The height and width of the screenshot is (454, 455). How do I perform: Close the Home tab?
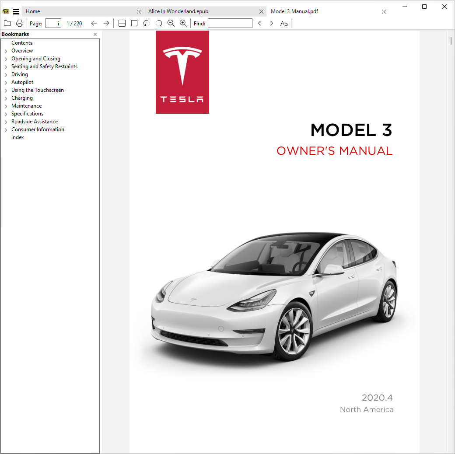point(139,12)
